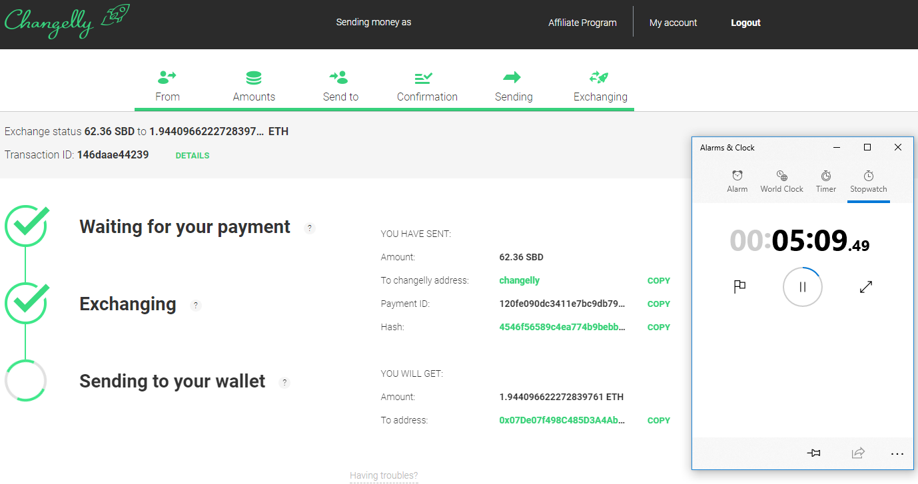Screen dimensions: 918x484
Task: Click the Alarms & Clock window title
Action: (x=727, y=148)
